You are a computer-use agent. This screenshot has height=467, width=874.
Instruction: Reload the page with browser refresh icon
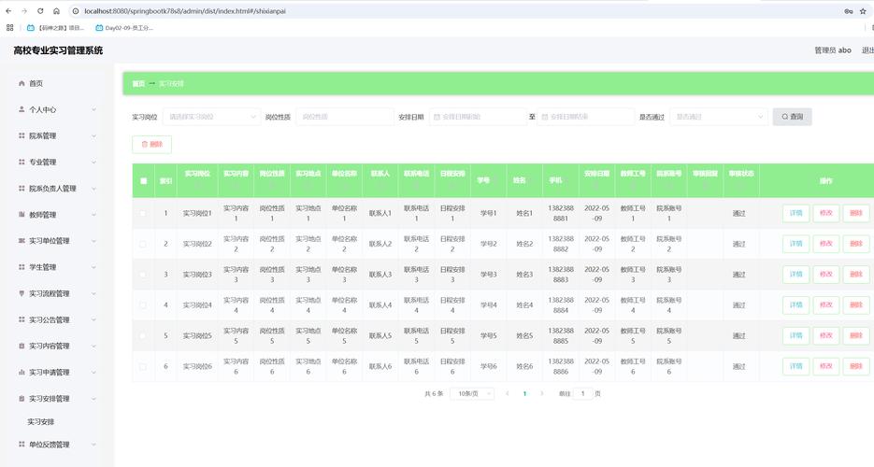point(40,10)
